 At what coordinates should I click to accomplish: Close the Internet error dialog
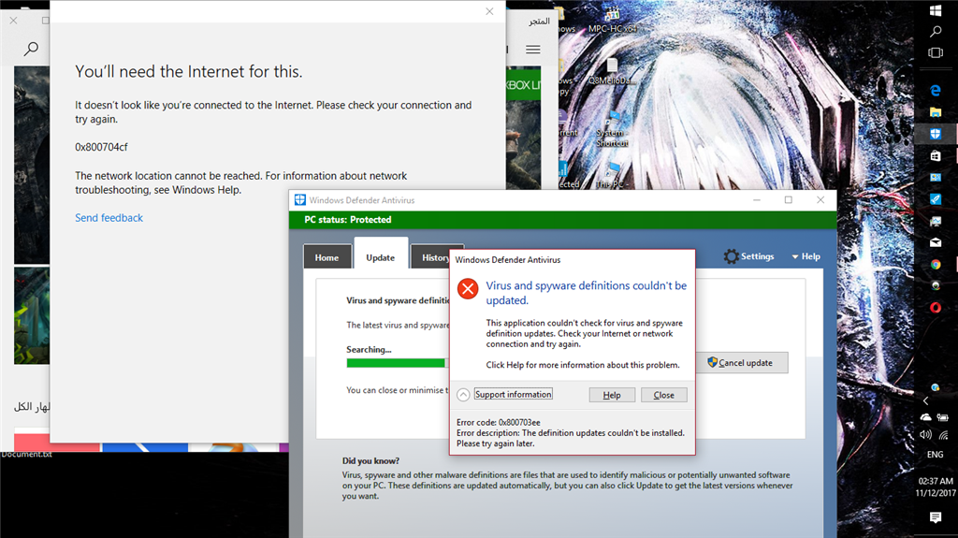(x=489, y=11)
